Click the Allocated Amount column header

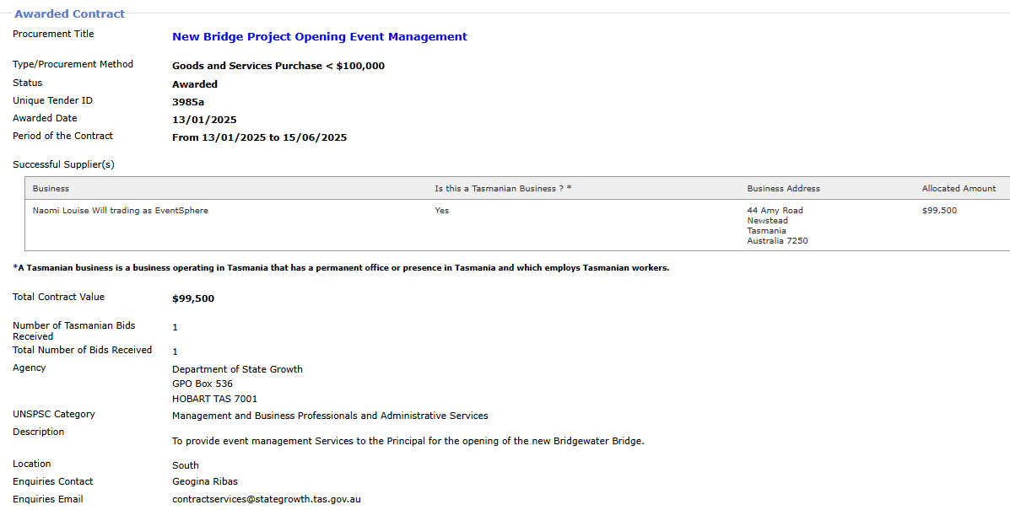(959, 189)
